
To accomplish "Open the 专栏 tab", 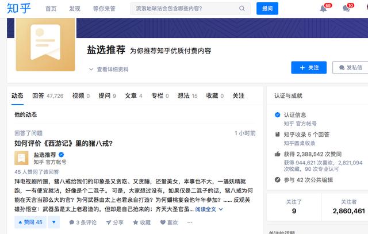I will (160, 96).
